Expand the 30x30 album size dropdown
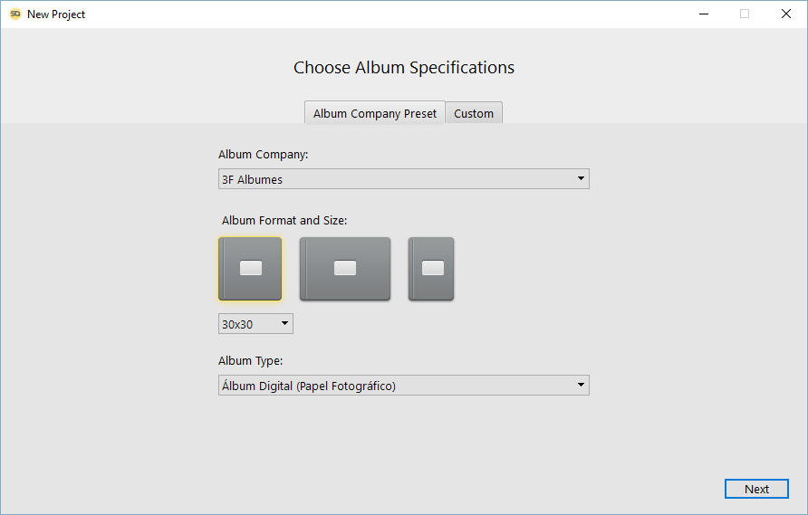 click(x=255, y=323)
